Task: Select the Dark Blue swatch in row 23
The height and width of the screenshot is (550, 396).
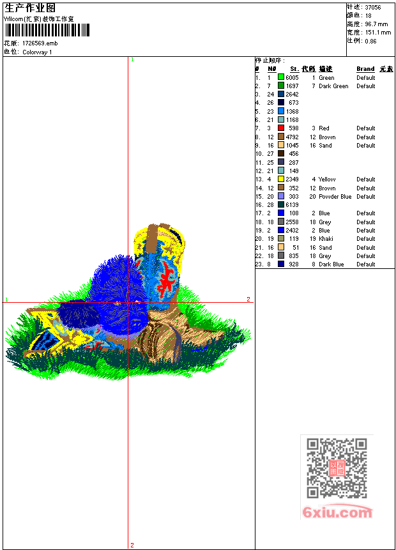Action: click(x=281, y=264)
